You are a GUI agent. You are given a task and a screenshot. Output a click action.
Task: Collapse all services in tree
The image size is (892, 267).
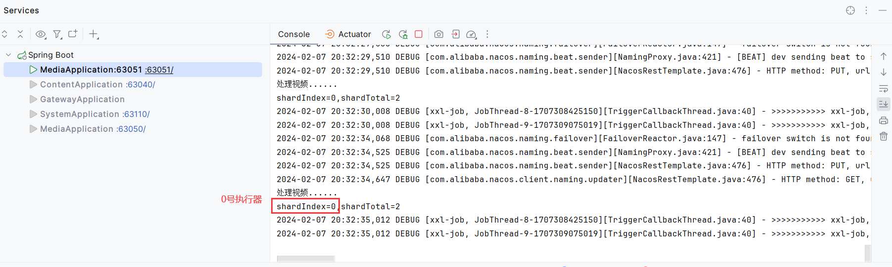coord(20,34)
